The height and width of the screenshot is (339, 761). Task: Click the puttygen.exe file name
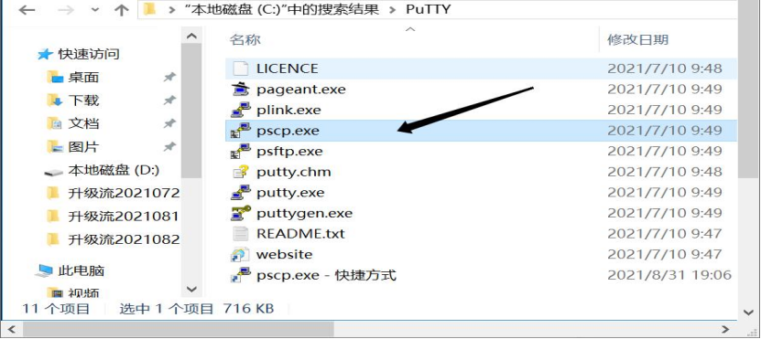(304, 214)
